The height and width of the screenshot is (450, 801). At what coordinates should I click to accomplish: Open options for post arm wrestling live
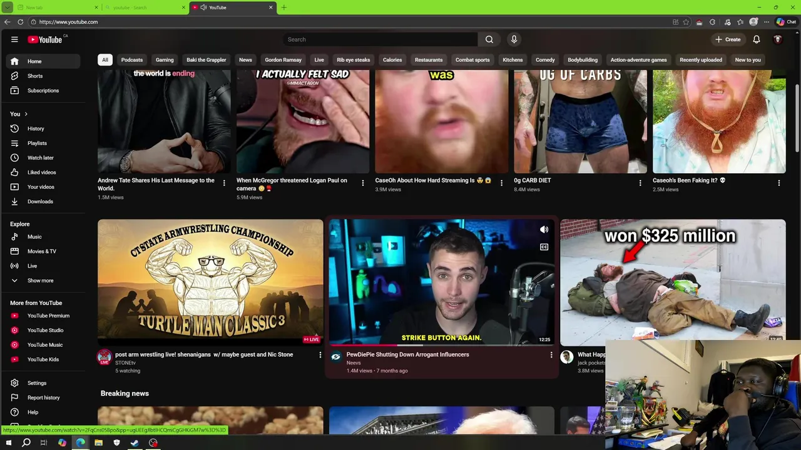point(320,355)
